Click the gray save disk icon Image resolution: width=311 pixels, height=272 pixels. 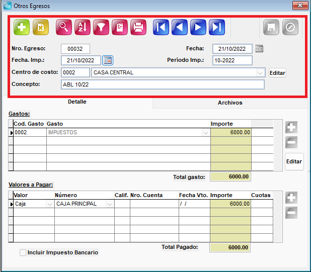tap(271, 27)
